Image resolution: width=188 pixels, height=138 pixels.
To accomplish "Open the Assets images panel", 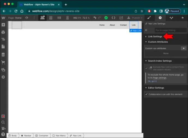I will point(3,70).
